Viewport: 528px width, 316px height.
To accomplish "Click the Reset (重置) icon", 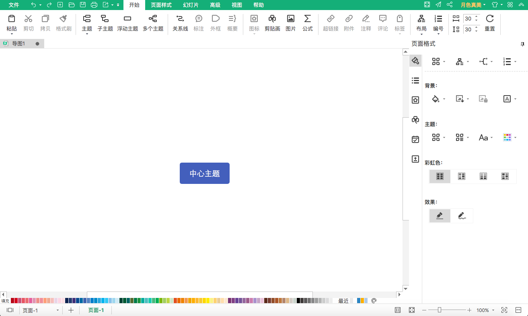I will 489,19.
